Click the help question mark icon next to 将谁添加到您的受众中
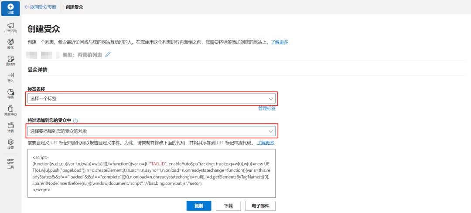Viewport: 471px width, 213px height. pos(75,121)
